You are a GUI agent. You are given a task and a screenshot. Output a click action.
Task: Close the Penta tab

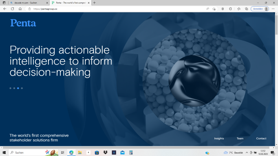pos(88,3)
